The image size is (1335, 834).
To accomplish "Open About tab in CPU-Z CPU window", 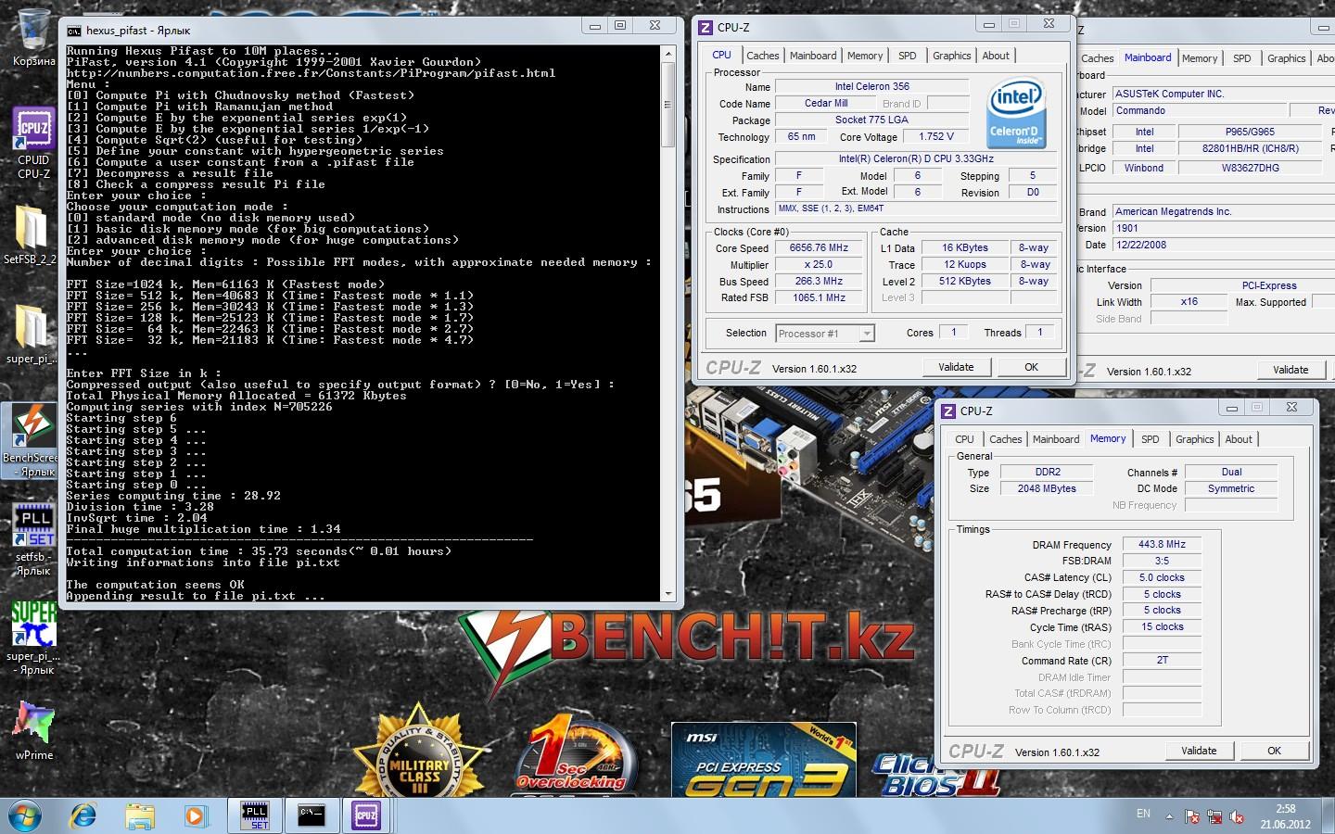I will (996, 56).
